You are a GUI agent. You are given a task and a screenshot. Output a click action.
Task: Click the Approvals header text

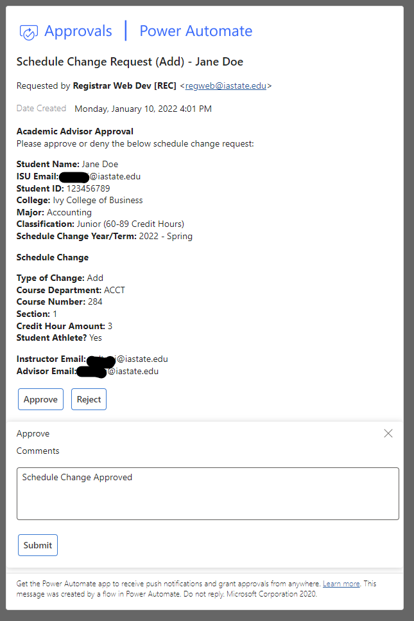point(78,31)
